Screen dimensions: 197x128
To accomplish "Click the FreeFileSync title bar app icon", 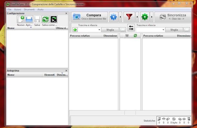I will coord(8,4).
